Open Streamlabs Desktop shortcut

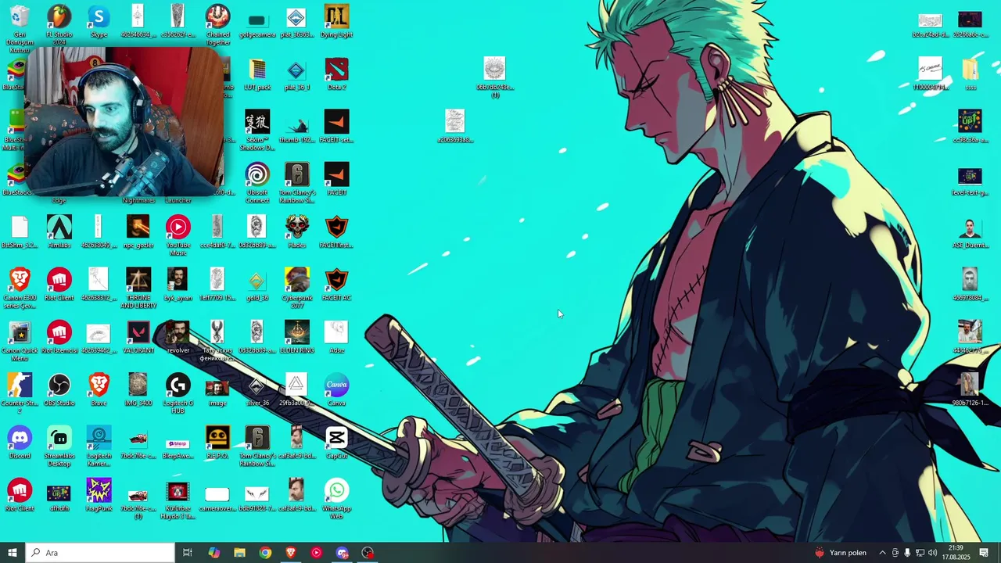click(x=59, y=446)
